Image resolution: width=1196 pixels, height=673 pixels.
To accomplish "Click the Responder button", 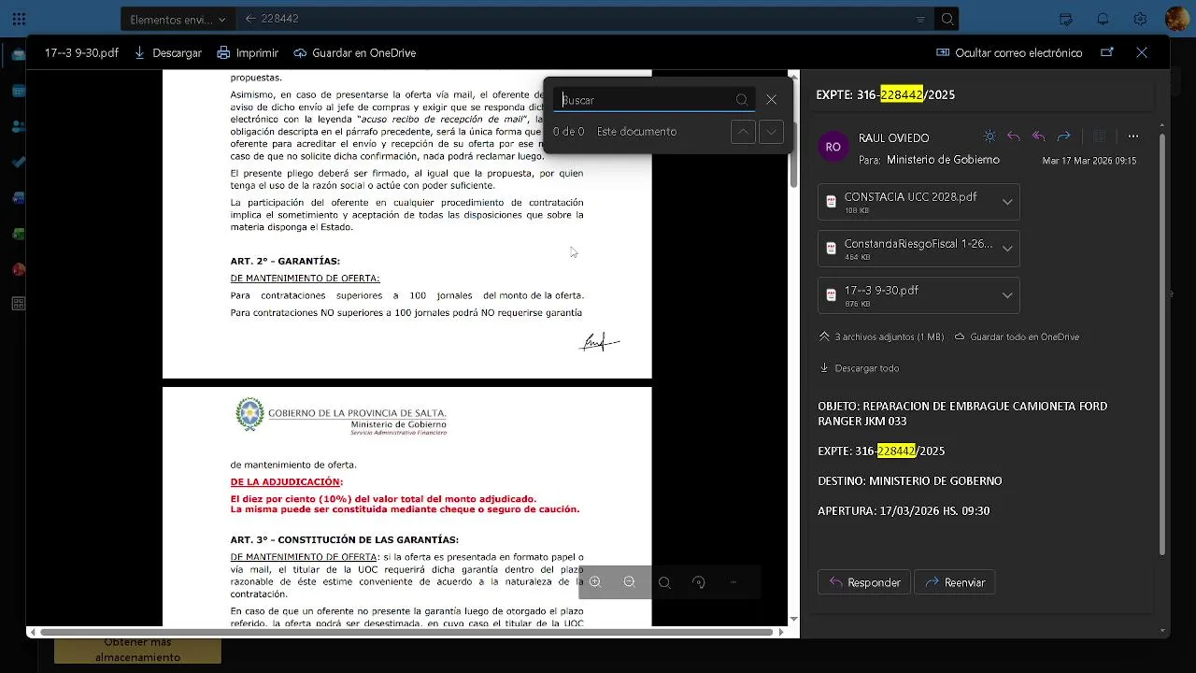I will point(864,582).
